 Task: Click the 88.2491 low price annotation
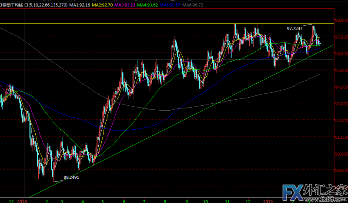coord(71,177)
